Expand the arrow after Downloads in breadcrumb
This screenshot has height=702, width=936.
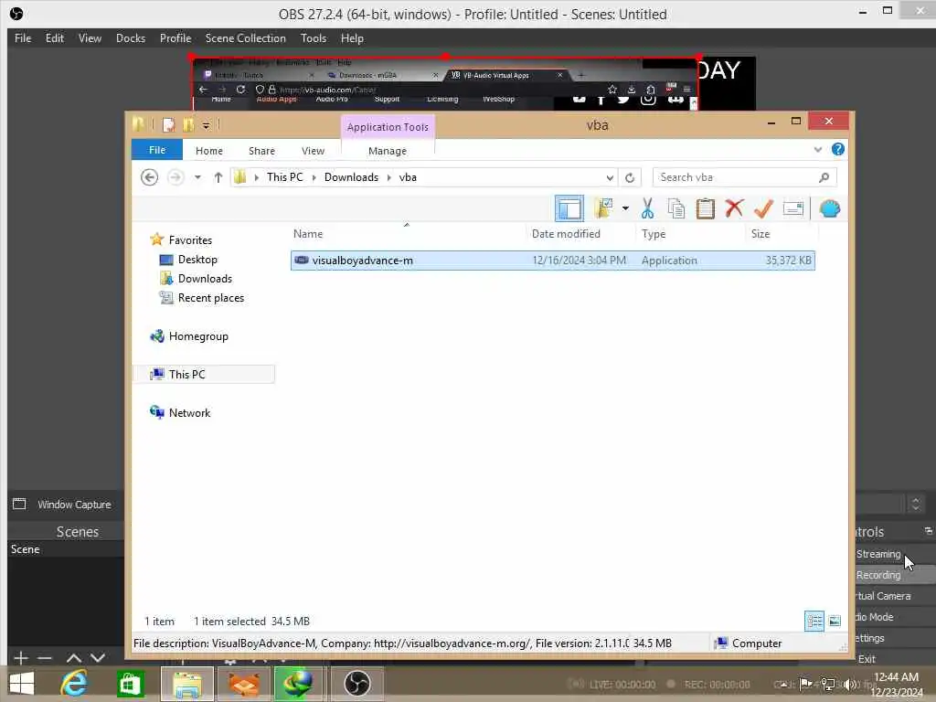[x=388, y=177]
